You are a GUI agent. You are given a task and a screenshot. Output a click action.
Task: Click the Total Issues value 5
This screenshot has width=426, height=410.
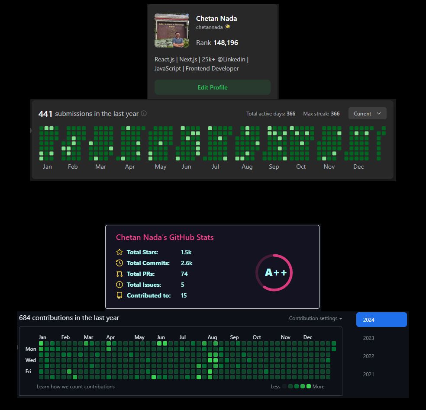(x=183, y=285)
